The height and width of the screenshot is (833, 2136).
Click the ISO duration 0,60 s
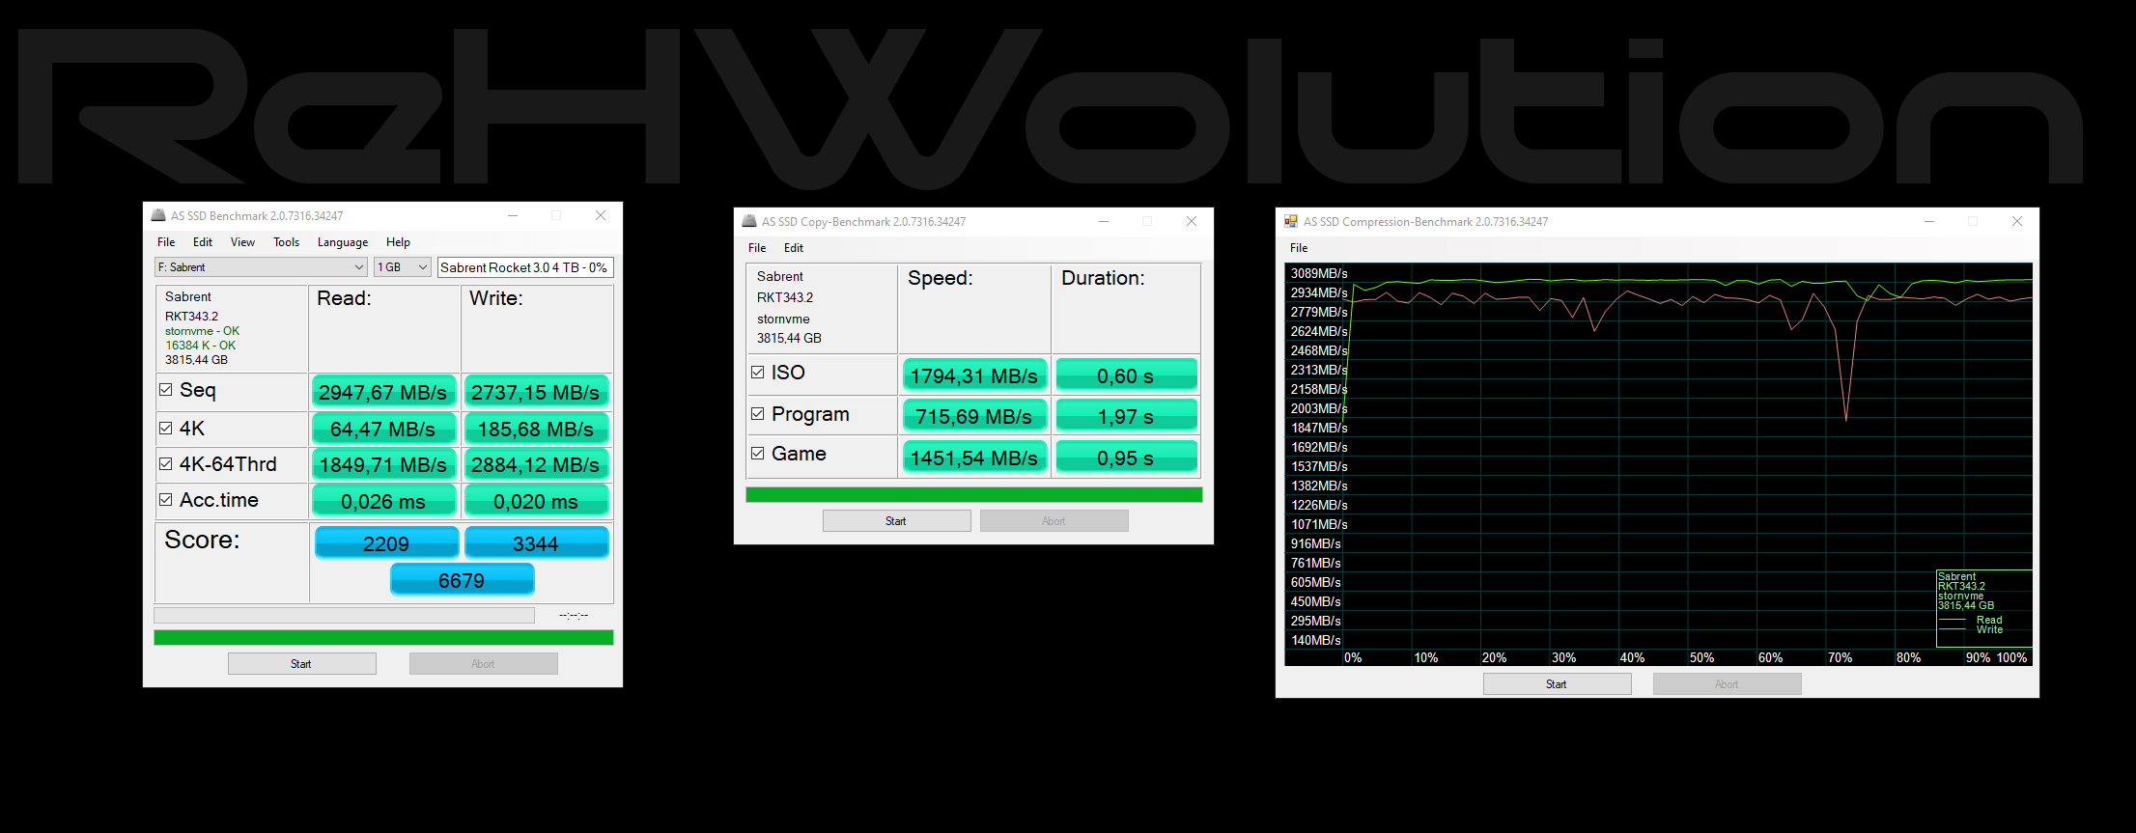(1126, 375)
